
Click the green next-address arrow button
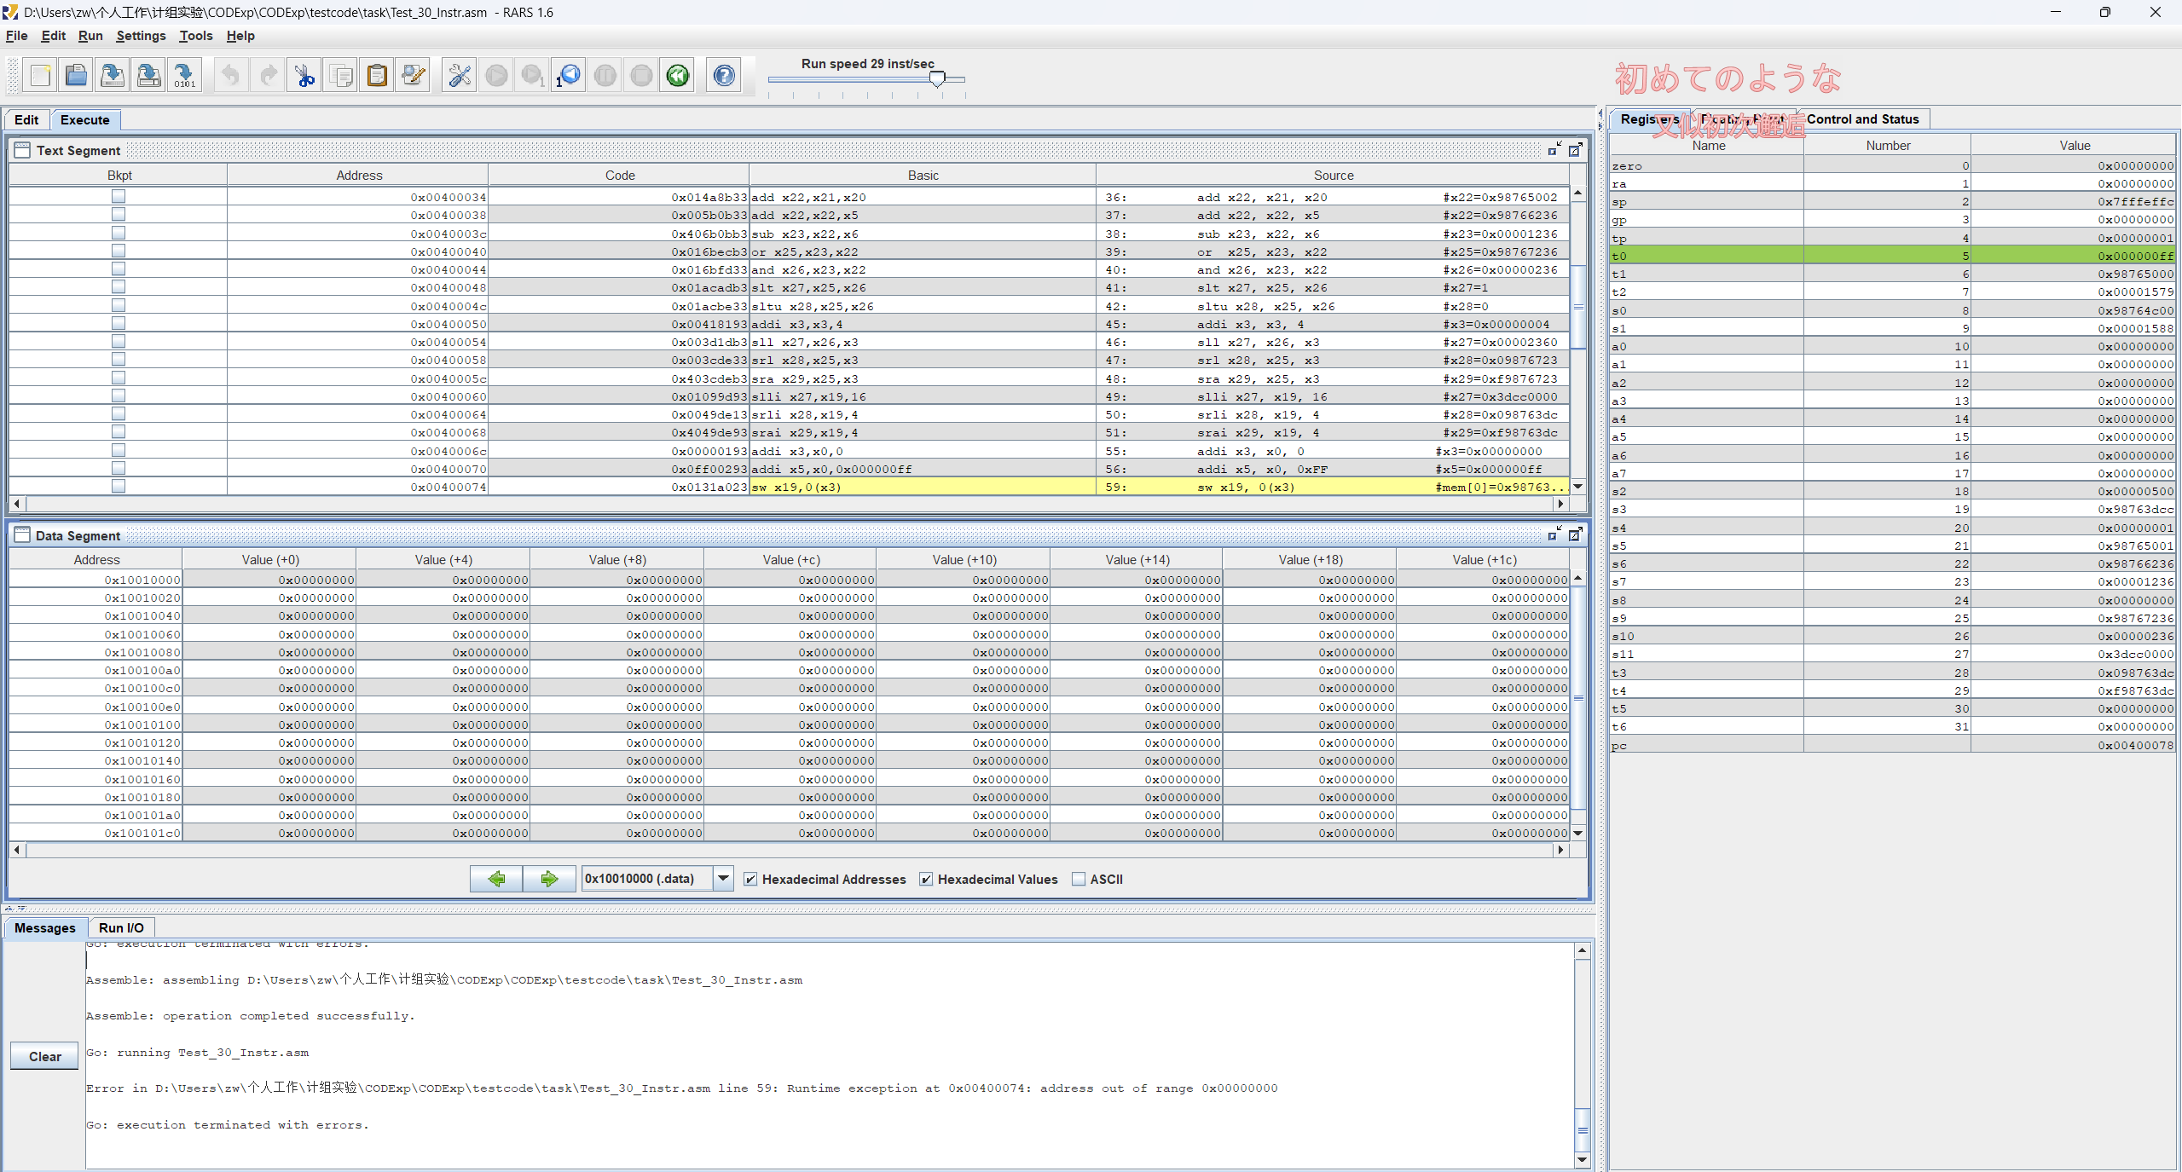[x=549, y=878]
